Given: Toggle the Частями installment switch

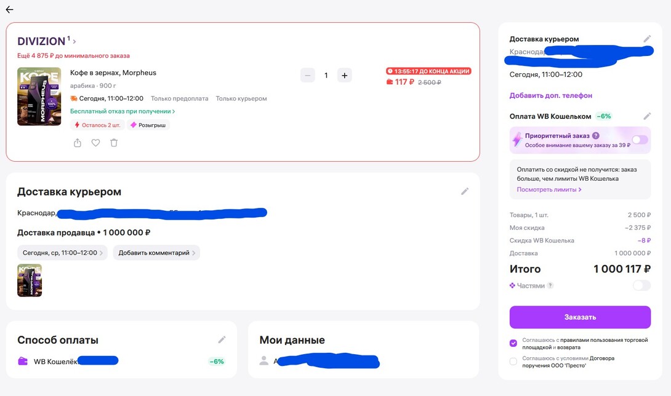Looking at the screenshot, I should pos(641,285).
